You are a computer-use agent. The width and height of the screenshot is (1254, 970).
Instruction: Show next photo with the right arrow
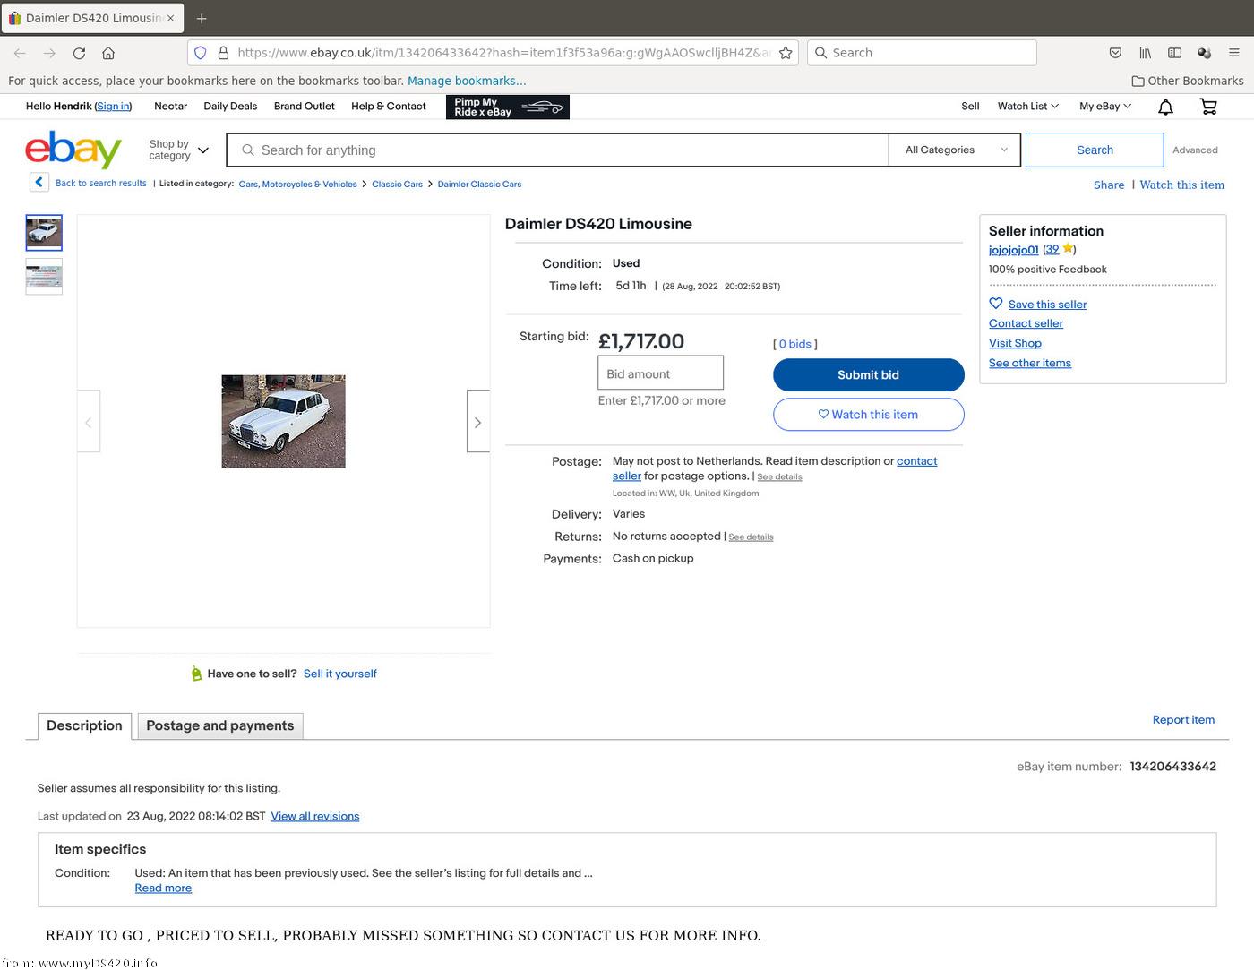point(478,421)
